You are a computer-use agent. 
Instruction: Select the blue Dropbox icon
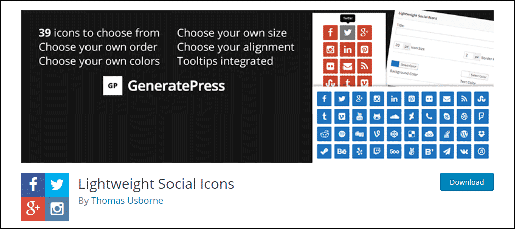pyautogui.click(x=481, y=134)
